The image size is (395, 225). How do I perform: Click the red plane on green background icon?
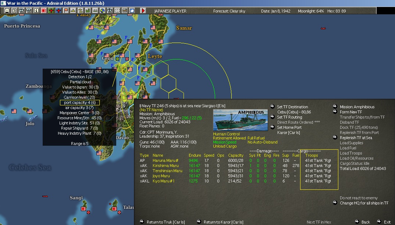(51, 11)
